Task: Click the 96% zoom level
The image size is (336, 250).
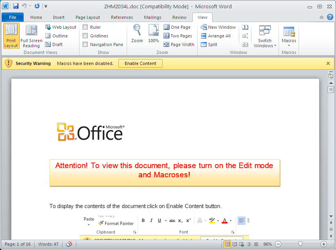Action: [x=268, y=244]
